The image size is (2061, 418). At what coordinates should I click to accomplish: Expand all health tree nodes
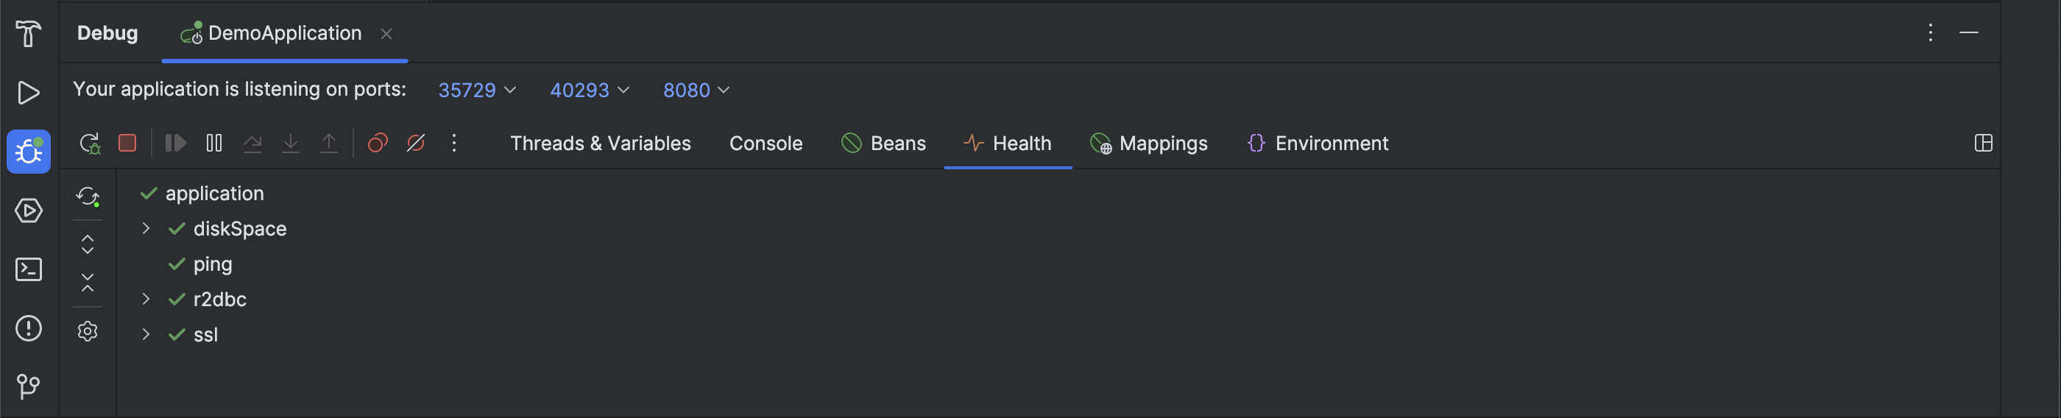click(88, 244)
